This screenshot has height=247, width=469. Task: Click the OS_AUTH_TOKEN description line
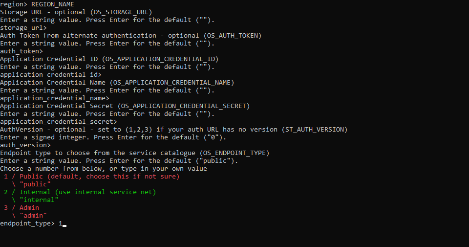(x=130, y=36)
